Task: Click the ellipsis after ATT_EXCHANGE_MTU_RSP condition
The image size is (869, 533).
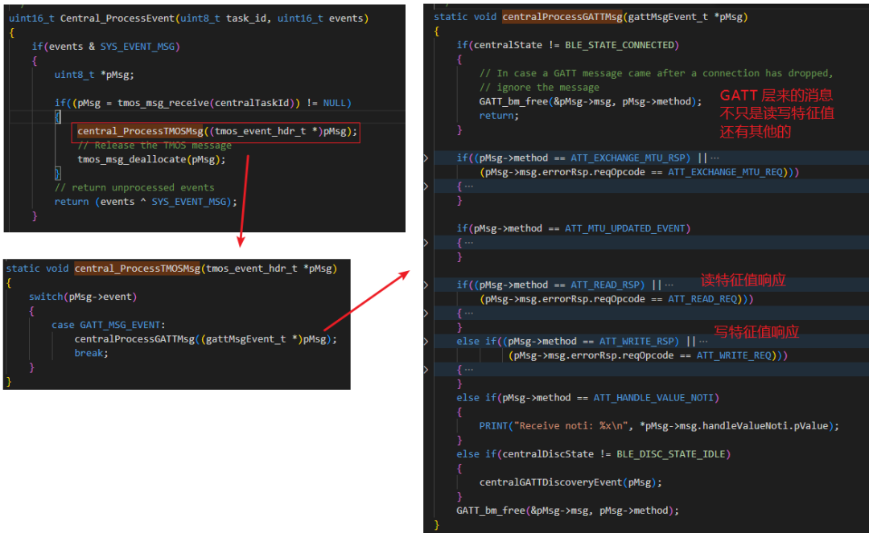Action: coord(715,158)
